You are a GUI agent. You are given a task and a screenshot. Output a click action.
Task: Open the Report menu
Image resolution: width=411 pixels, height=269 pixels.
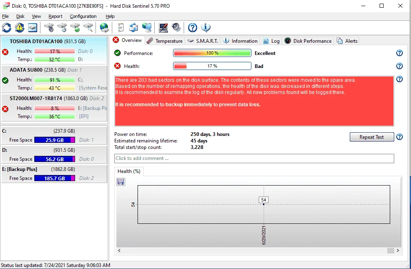point(56,16)
